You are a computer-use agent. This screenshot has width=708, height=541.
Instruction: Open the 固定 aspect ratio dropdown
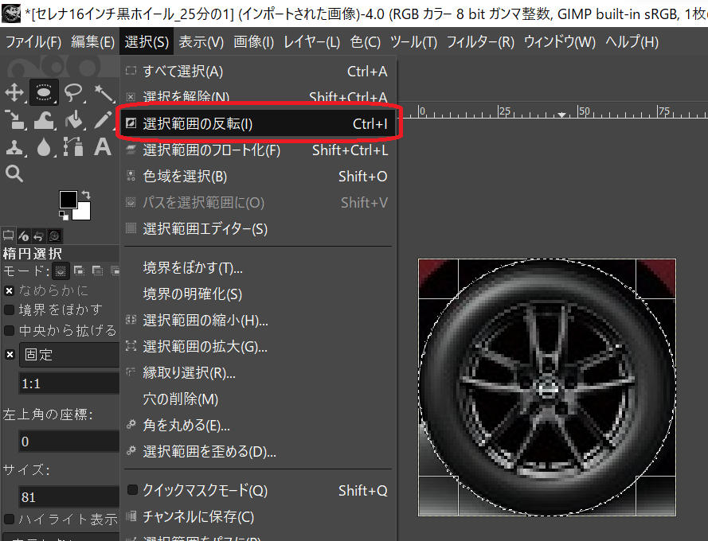(68, 355)
